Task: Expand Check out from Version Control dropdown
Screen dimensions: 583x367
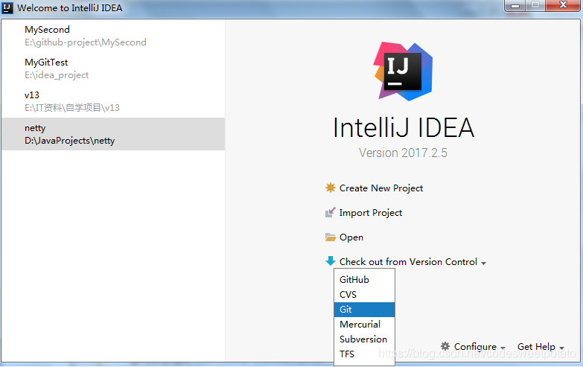Action: click(412, 262)
